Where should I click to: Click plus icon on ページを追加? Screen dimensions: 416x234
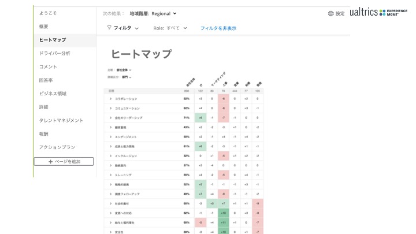pyautogui.click(x=51, y=161)
